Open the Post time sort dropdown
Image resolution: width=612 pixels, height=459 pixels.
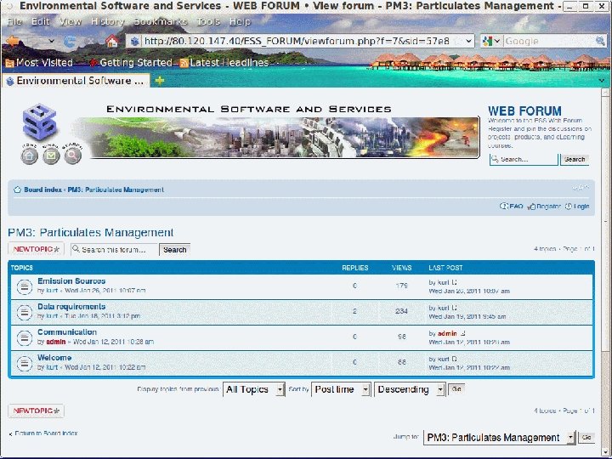pos(341,389)
